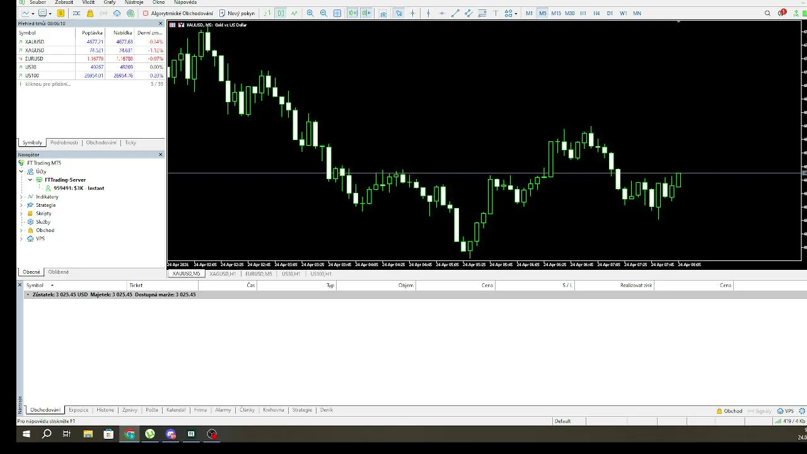Open the Historie tab in toolbox
807x454 pixels.
pyautogui.click(x=105, y=410)
